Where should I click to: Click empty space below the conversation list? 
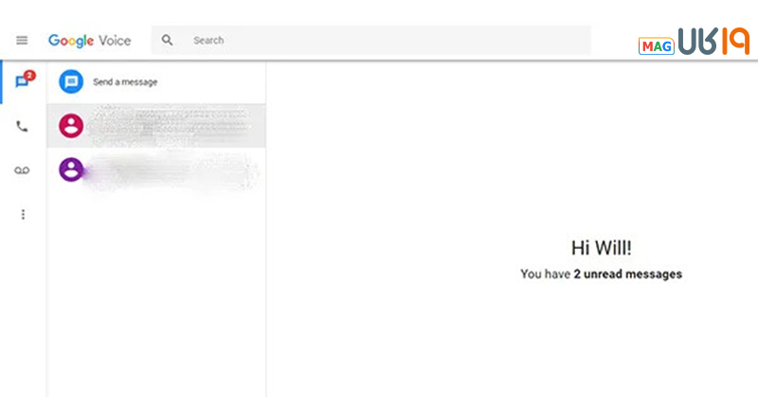tap(156, 303)
